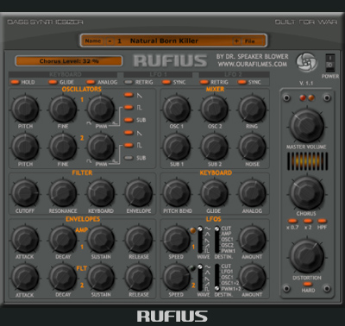
Task: Click the swirl logo icon
Action: click(x=306, y=61)
